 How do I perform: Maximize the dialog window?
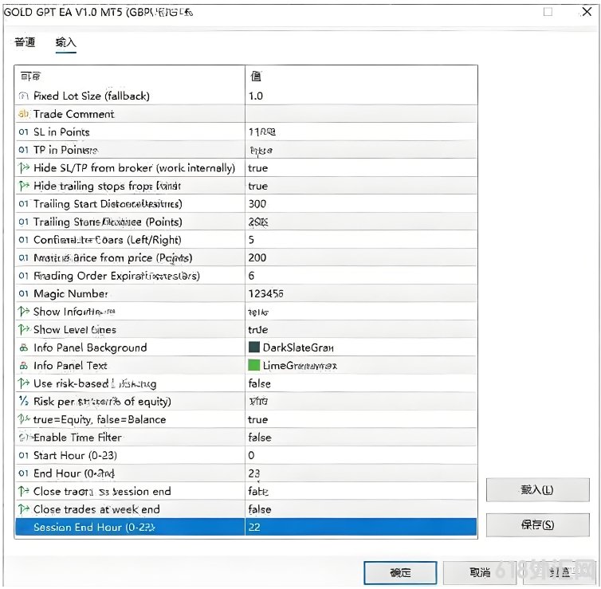pyautogui.click(x=548, y=12)
